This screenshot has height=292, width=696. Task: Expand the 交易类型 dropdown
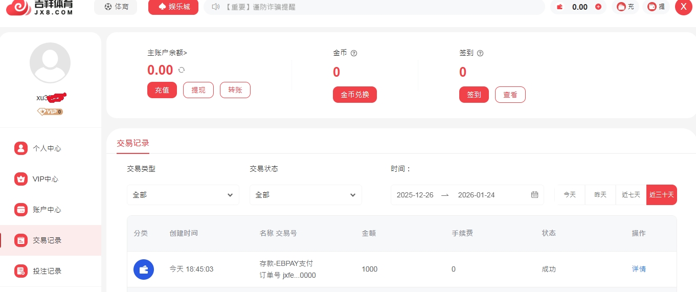(183, 195)
